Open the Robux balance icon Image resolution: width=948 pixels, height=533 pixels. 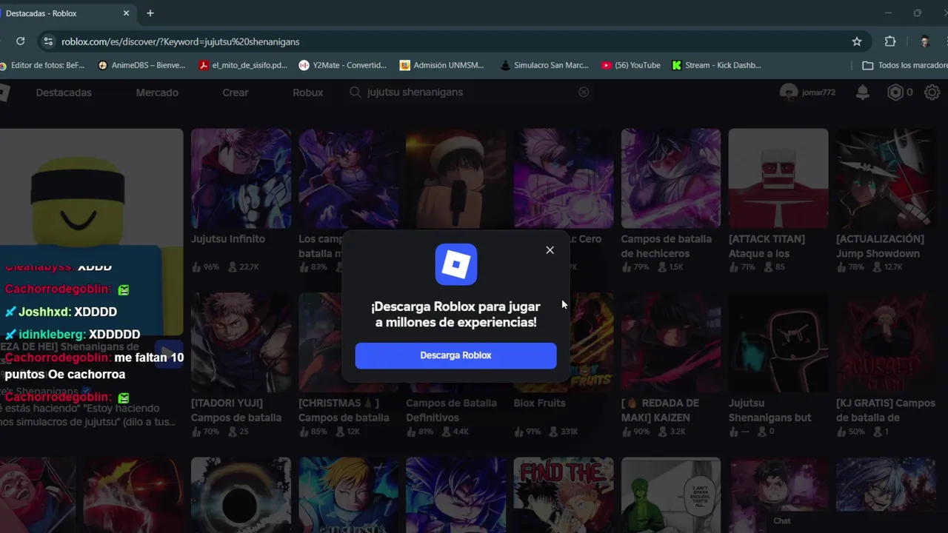[895, 93]
